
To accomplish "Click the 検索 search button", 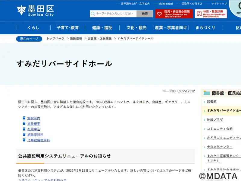I will point(145,14).
